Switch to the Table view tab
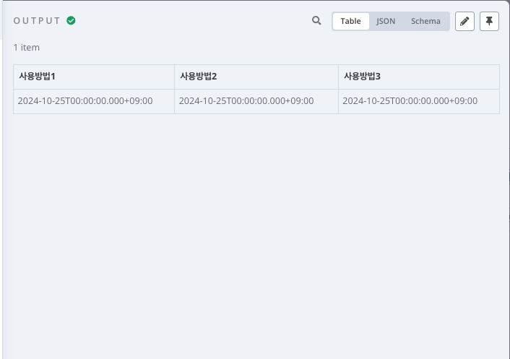The image size is (510, 359). tap(350, 21)
